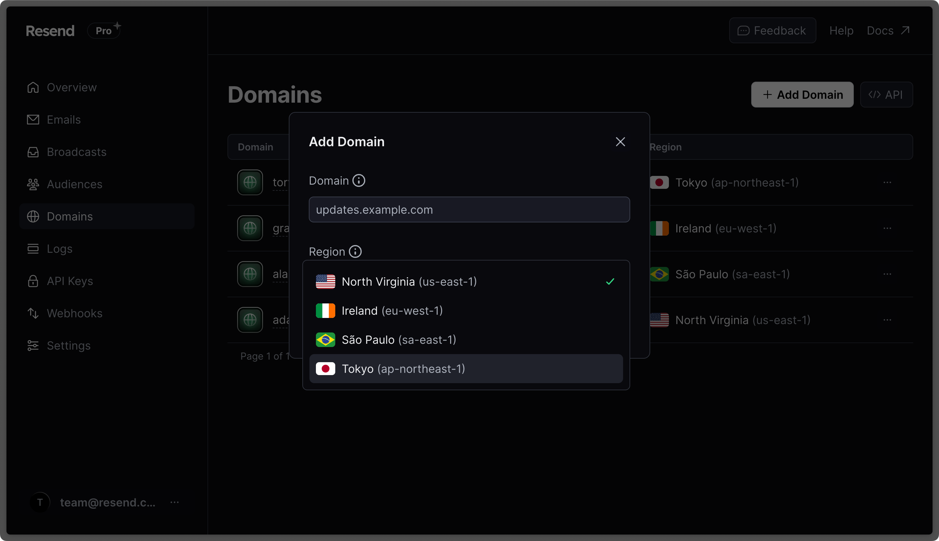Close the Add Domain dialog
Image resolution: width=939 pixels, height=541 pixels.
click(620, 141)
